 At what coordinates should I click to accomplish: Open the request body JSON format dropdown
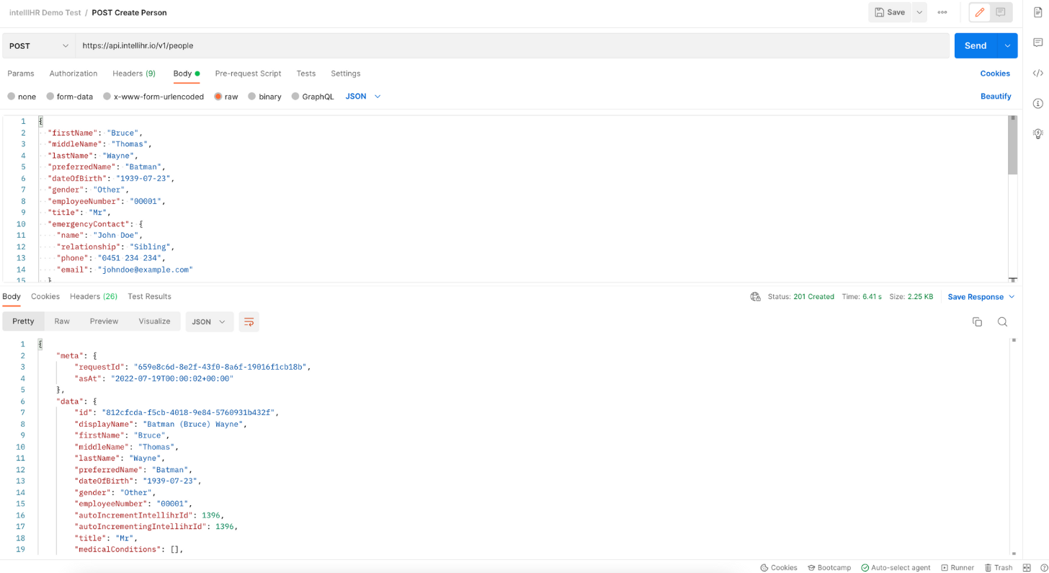click(x=363, y=97)
